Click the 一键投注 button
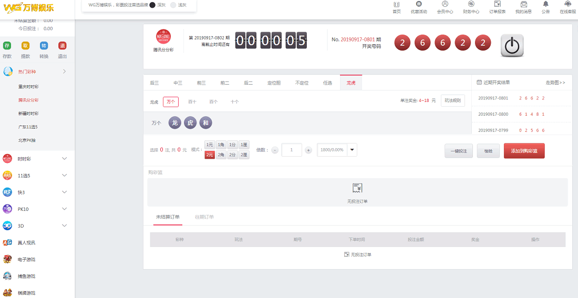Image resolution: width=578 pixels, height=298 pixels. pyautogui.click(x=459, y=151)
